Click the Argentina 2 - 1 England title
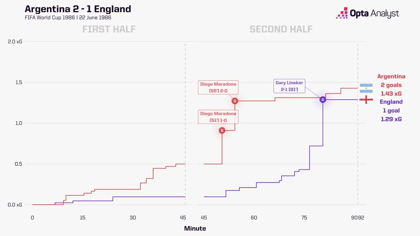420x236 pixels. [x=78, y=9]
